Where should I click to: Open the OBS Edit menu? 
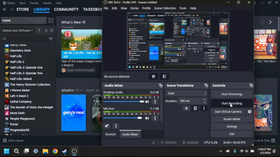point(114,8)
